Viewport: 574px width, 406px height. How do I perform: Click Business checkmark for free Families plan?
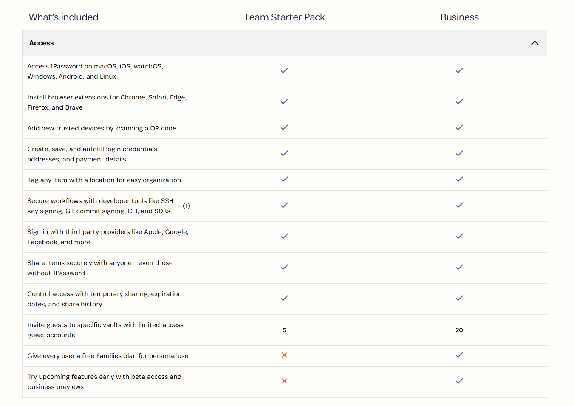[x=459, y=355]
